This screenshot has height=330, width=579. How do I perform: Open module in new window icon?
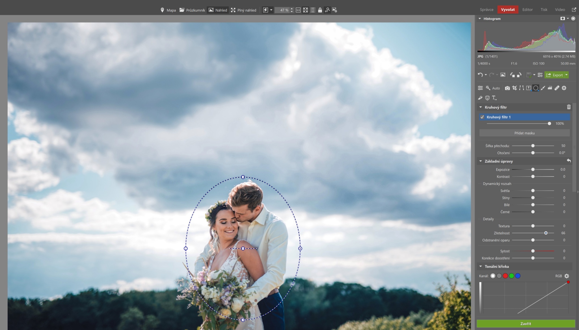574,10
